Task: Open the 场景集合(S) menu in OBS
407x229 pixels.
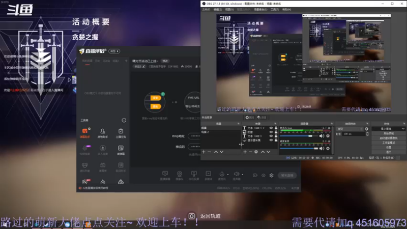Action: [x=260, y=10]
